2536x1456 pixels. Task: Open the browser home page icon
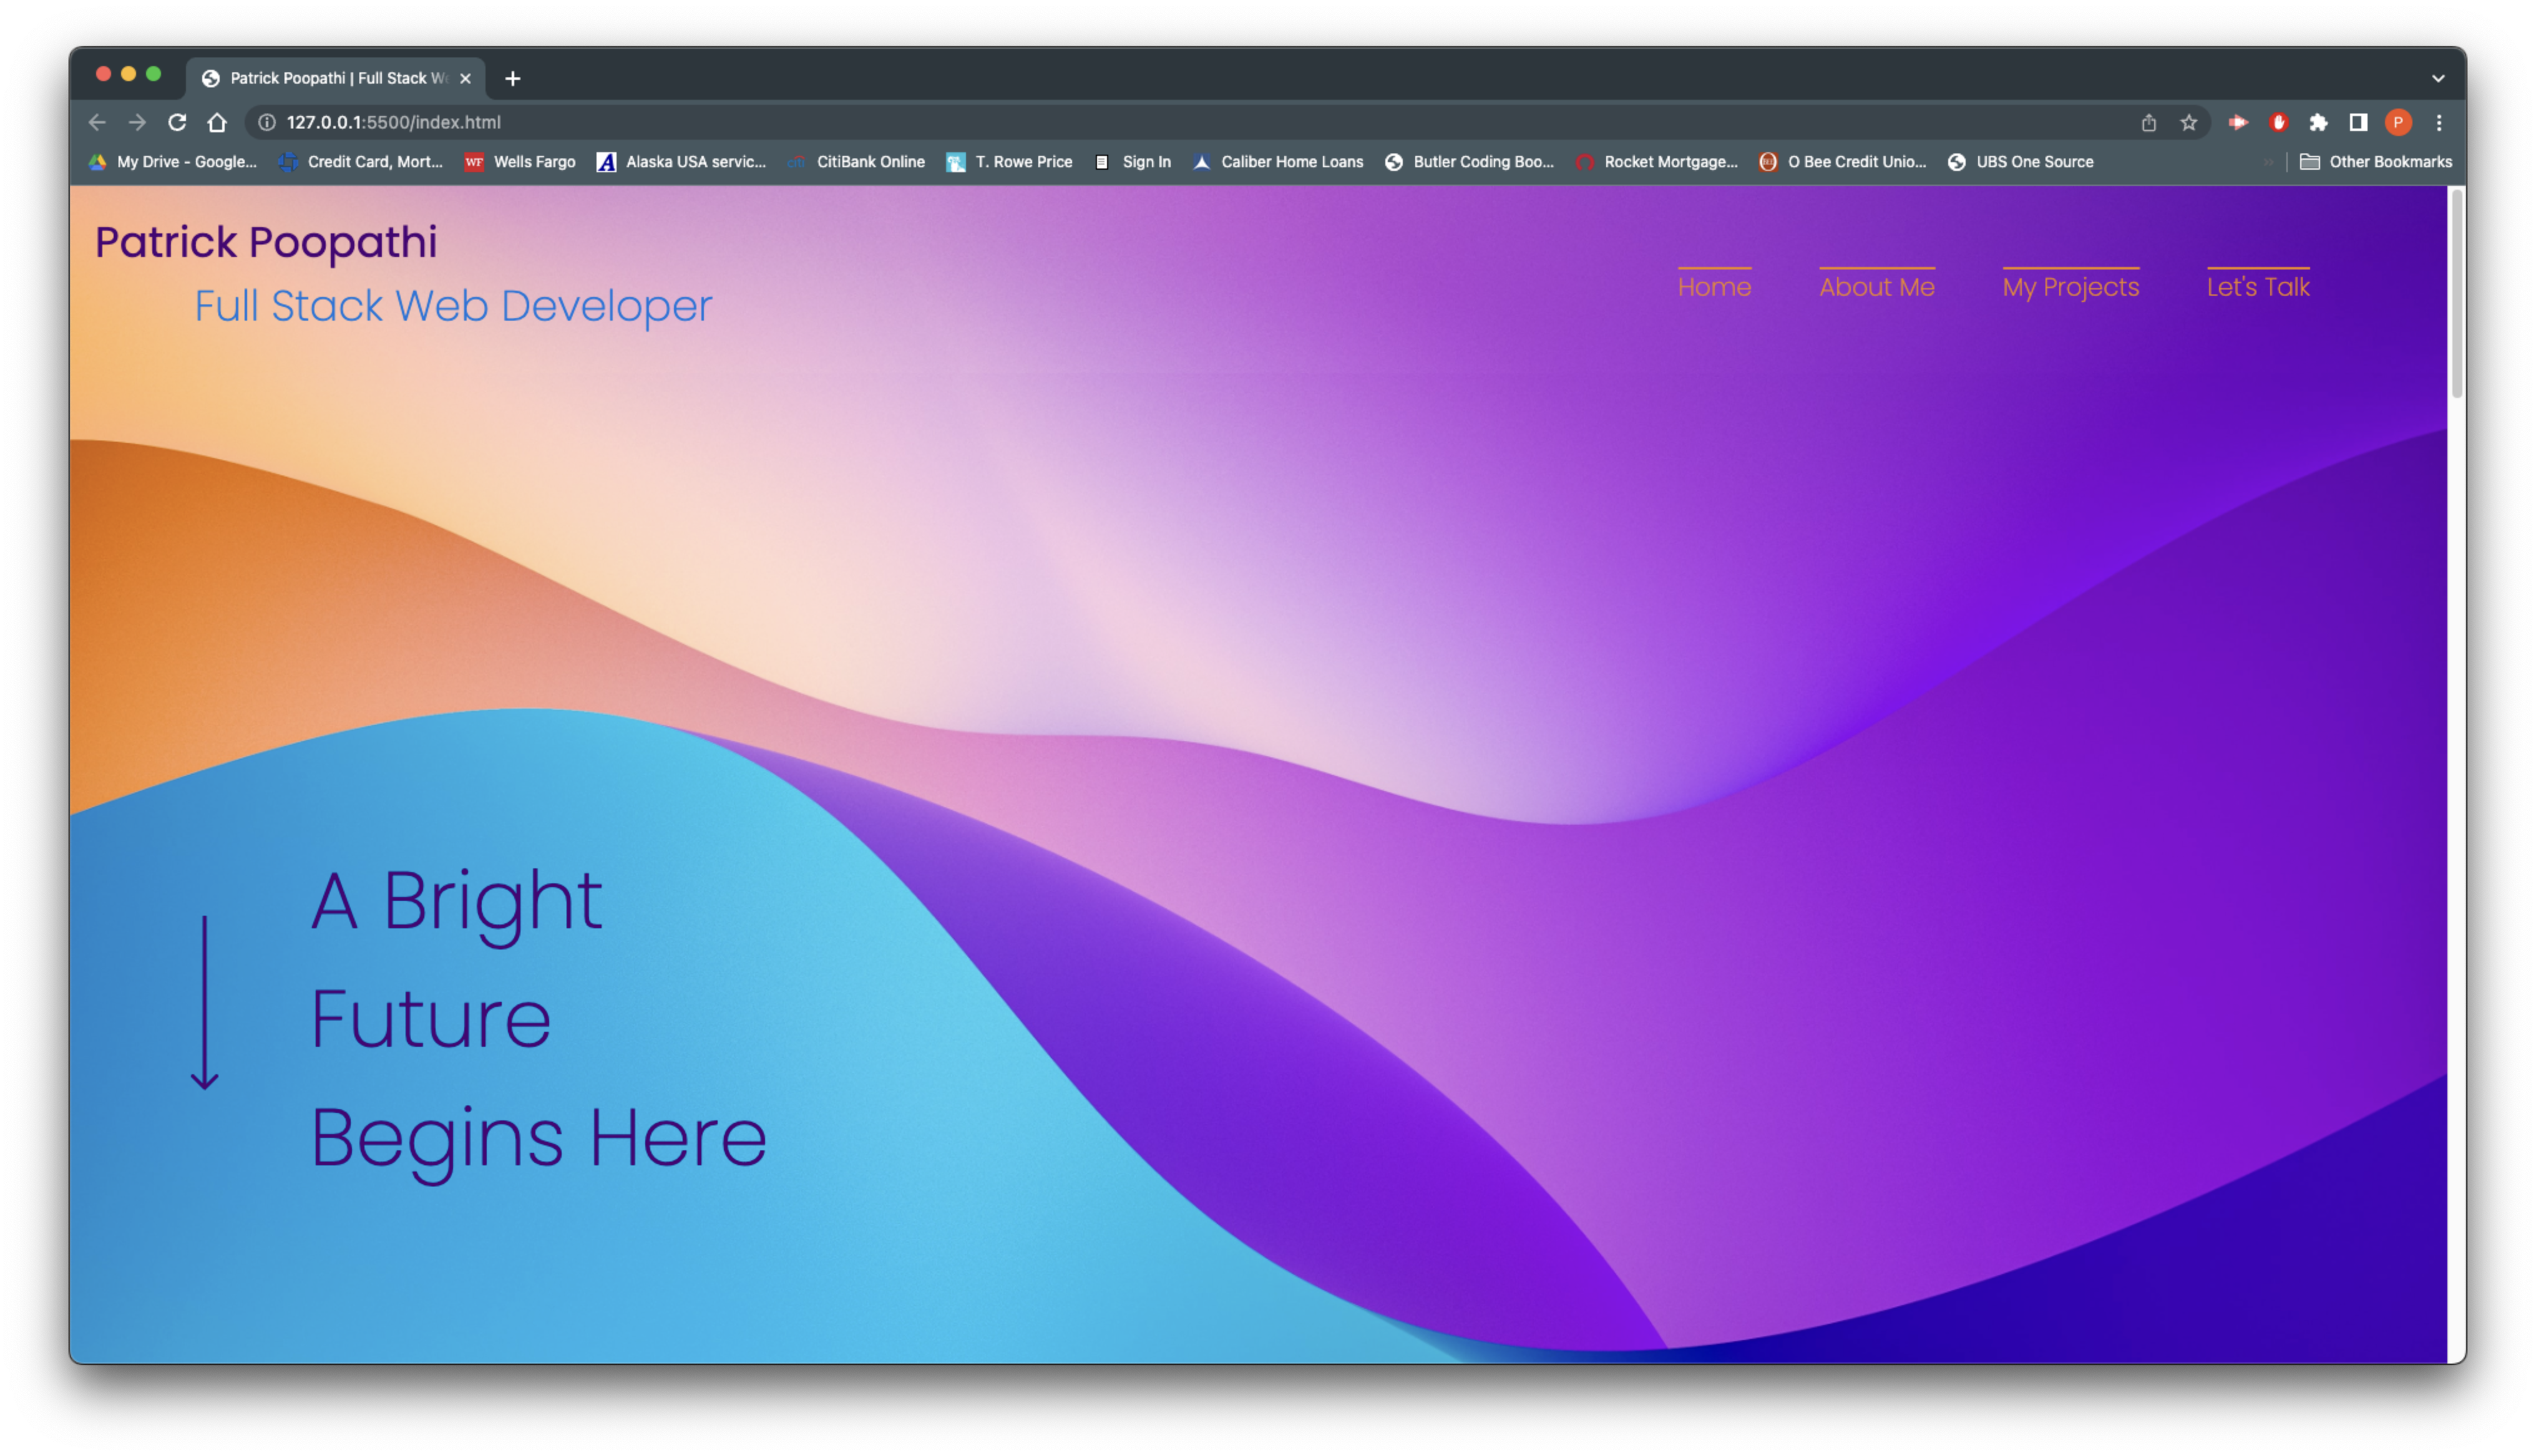217,122
